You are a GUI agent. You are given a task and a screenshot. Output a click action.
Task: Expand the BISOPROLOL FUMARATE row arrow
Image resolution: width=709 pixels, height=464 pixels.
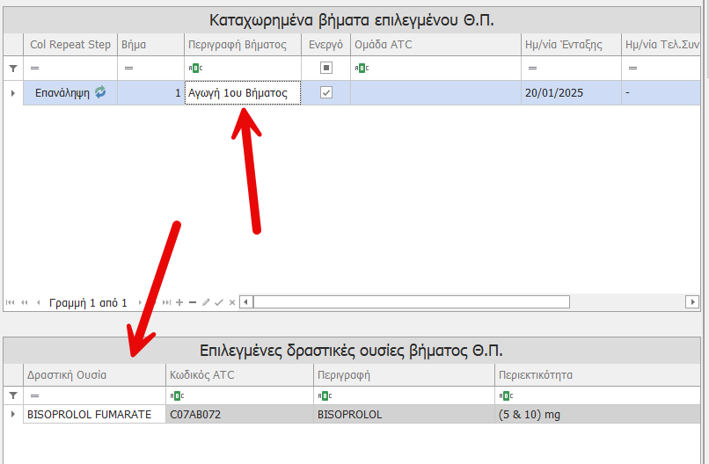(x=12, y=415)
